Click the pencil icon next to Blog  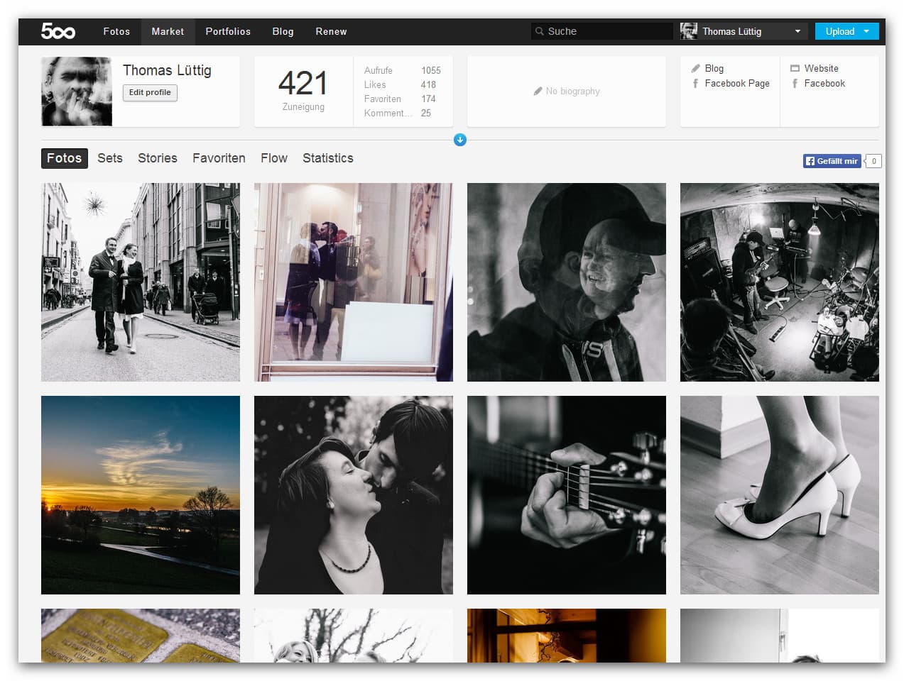pos(695,69)
